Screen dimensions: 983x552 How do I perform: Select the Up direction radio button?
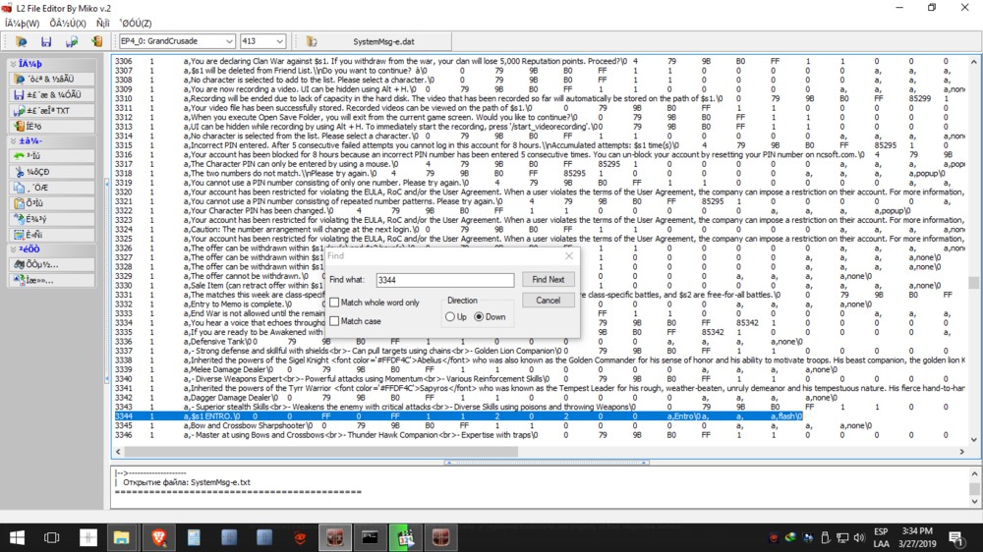click(x=449, y=317)
